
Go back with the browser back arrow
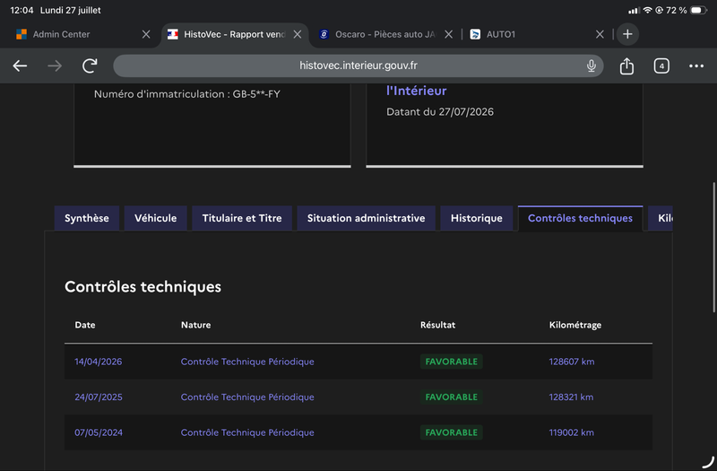(x=20, y=65)
